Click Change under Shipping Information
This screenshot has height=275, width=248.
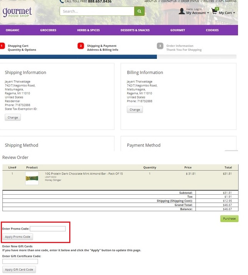tap(13, 118)
